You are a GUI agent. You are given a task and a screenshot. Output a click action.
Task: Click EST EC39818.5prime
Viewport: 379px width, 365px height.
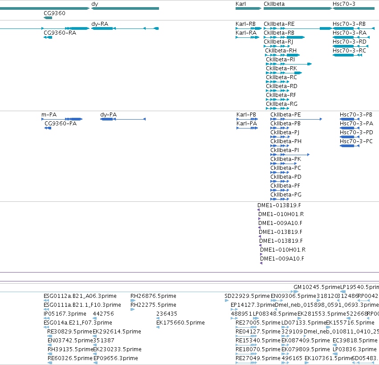pos(355,341)
